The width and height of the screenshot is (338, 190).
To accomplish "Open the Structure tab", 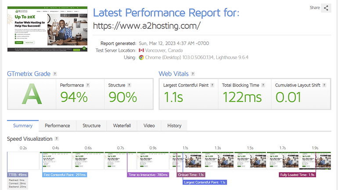I will tap(91, 126).
